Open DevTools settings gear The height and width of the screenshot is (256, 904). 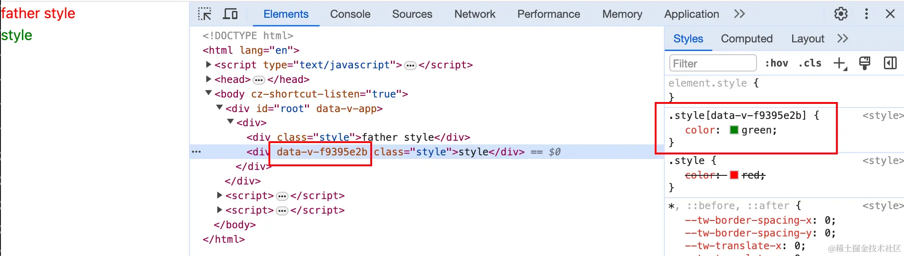click(x=841, y=14)
